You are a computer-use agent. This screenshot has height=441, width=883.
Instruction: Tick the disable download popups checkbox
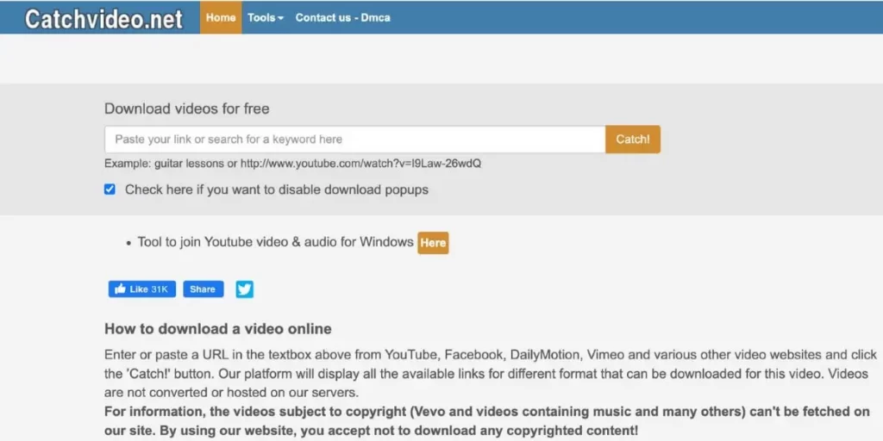tap(110, 189)
